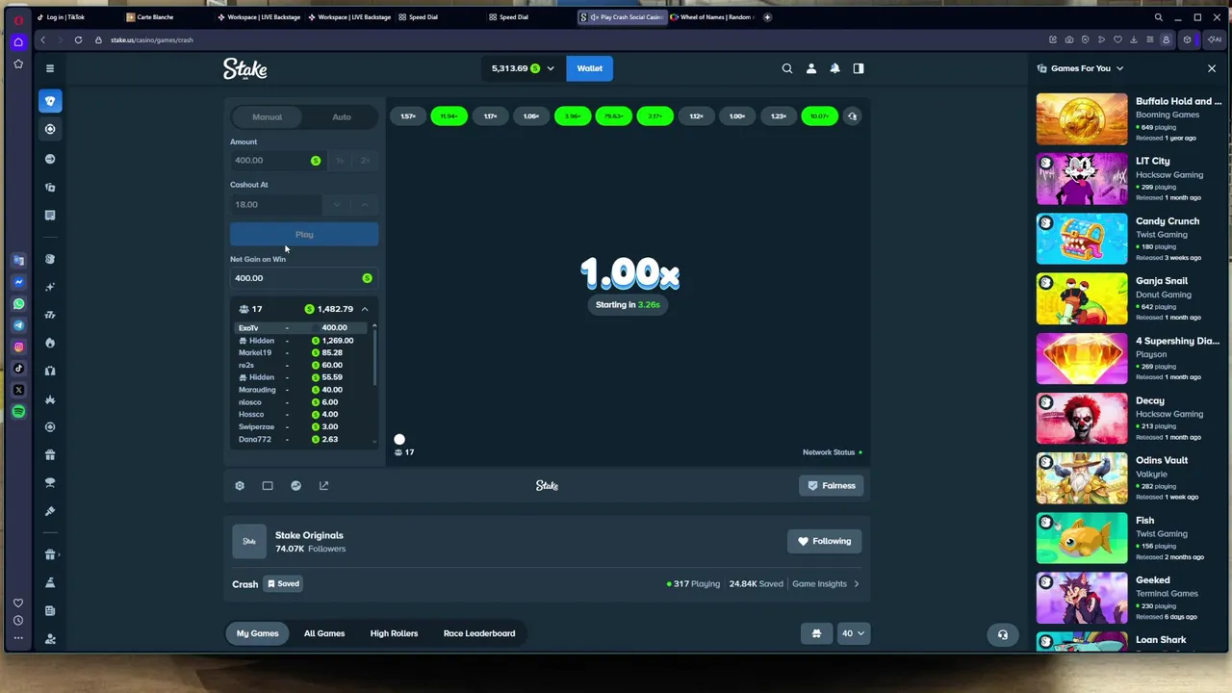Click the Wallet button
Image resolution: width=1232 pixels, height=693 pixels.
tap(589, 68)
